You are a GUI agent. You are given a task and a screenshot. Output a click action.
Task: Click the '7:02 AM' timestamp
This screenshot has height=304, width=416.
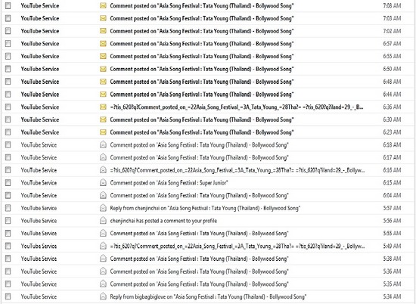coord(392,31)
